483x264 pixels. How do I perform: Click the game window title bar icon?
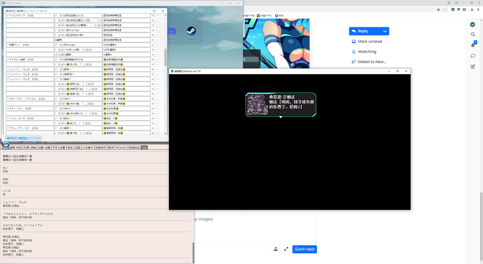[172, 71]
